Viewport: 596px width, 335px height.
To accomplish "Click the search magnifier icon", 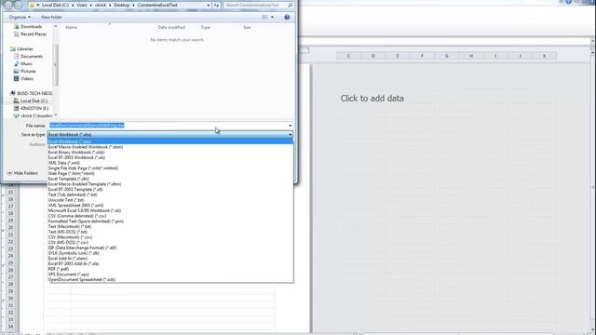I will point(290,6).
